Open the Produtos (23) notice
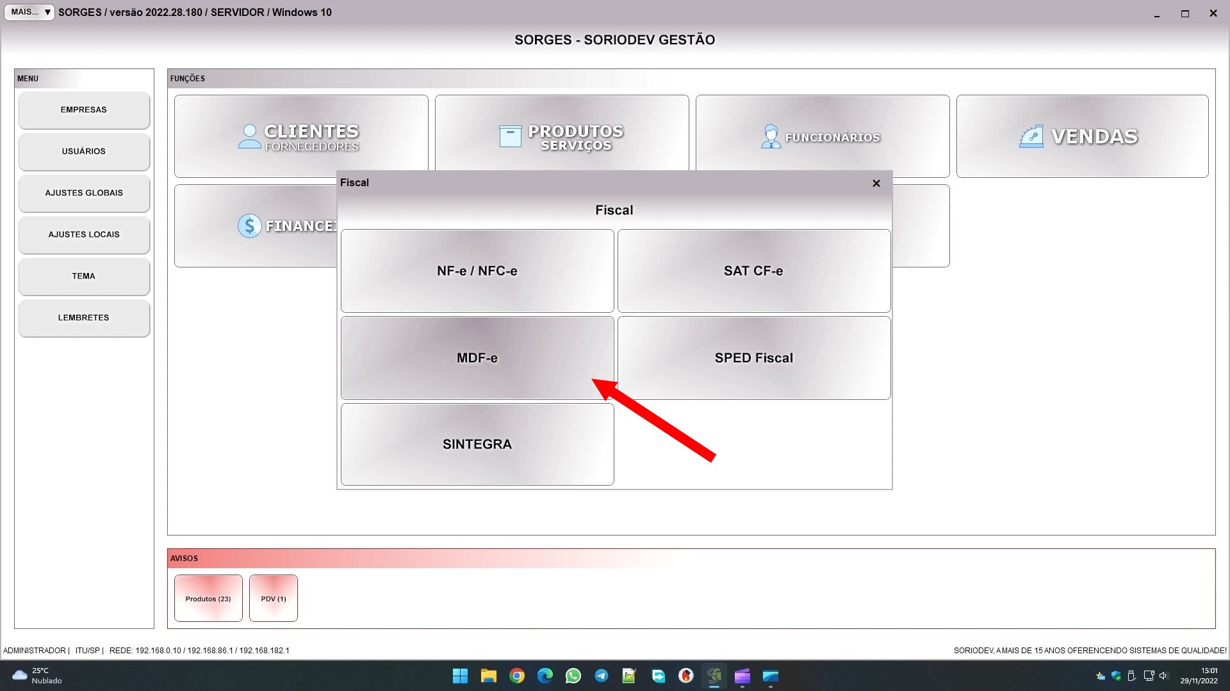This screenshot has width=1230, height=691. coord(208,598)
